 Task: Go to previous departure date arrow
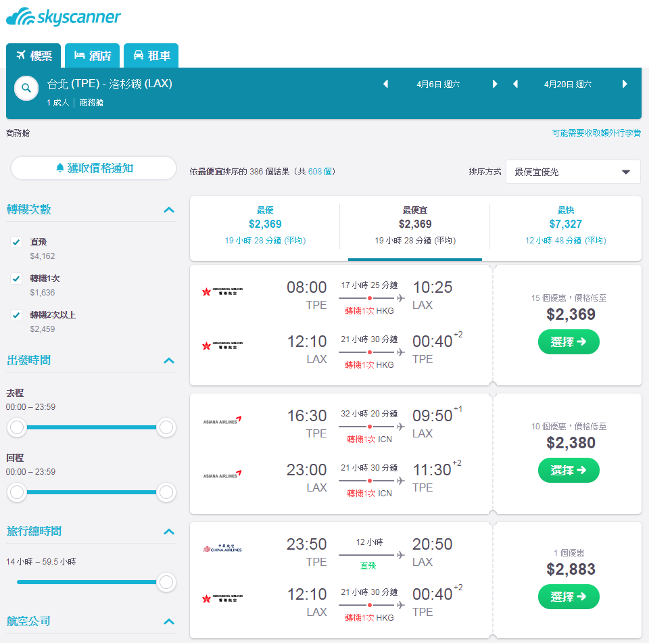(x=385, y=84)
